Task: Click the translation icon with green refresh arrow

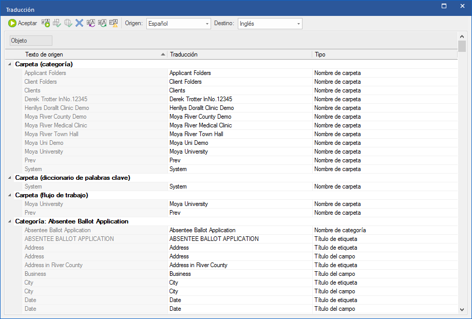Action: point(102,23)
